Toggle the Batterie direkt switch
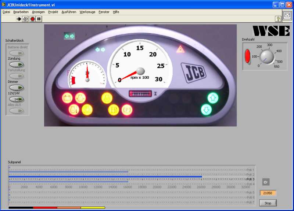The width and height of the screenshot is (294, 211). [17, 53]
